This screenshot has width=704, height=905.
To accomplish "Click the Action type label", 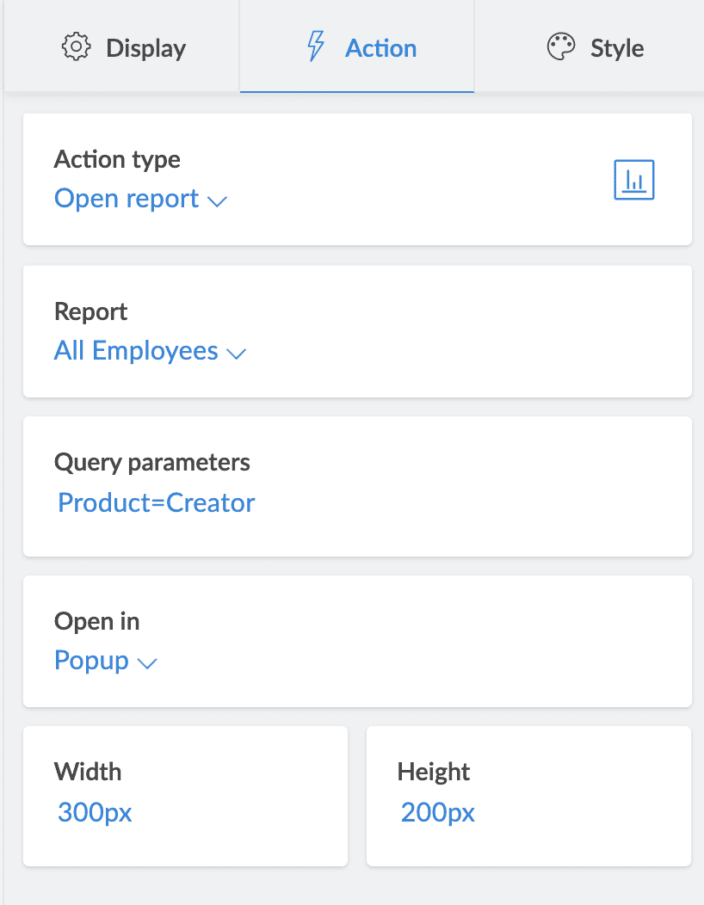I will point(117,159).
